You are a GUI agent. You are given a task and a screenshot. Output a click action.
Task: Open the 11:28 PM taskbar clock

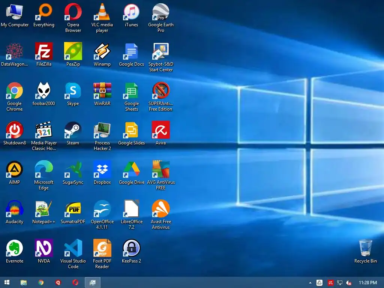click(x=367, y=283)
